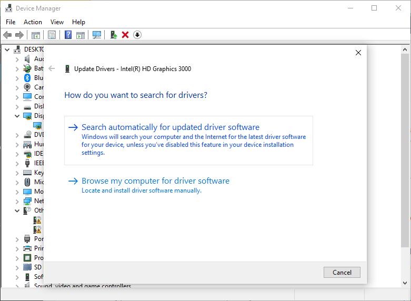Viewport: 411px width, 301px height.
Task: Click the scrollbar down arrow
Action: 405,283
